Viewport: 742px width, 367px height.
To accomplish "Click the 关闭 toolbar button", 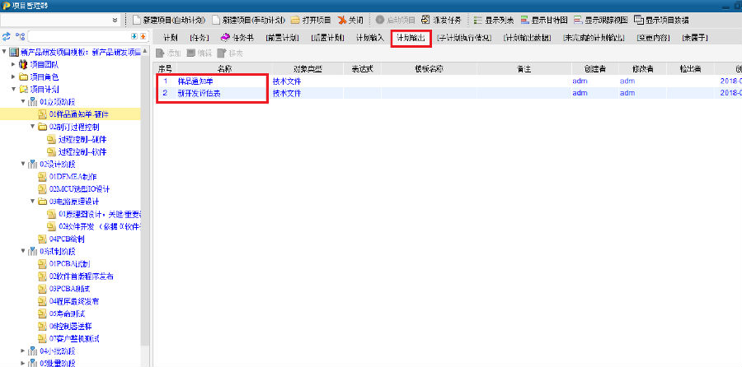I will 350,21.
